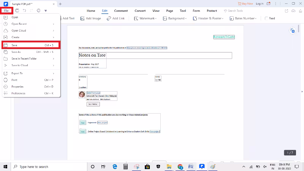This screenshot has width=304, height=171.
Task: Click the author profile photo
Action: coord(82,95)
